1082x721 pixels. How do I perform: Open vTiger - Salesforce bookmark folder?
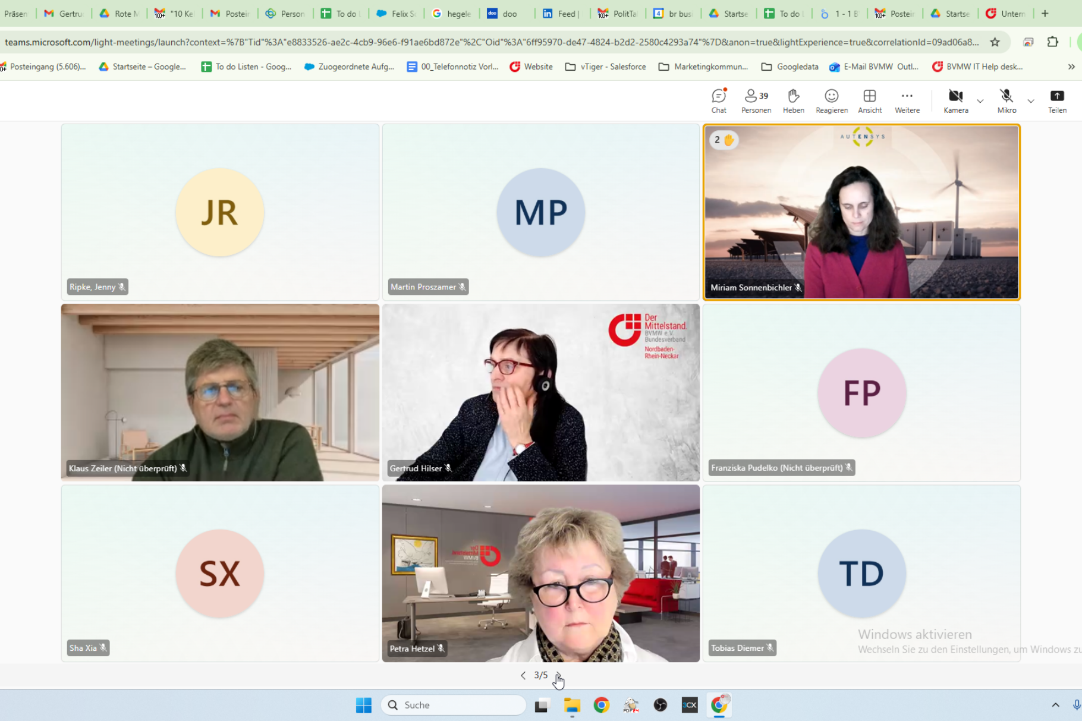tap(605, 67)
